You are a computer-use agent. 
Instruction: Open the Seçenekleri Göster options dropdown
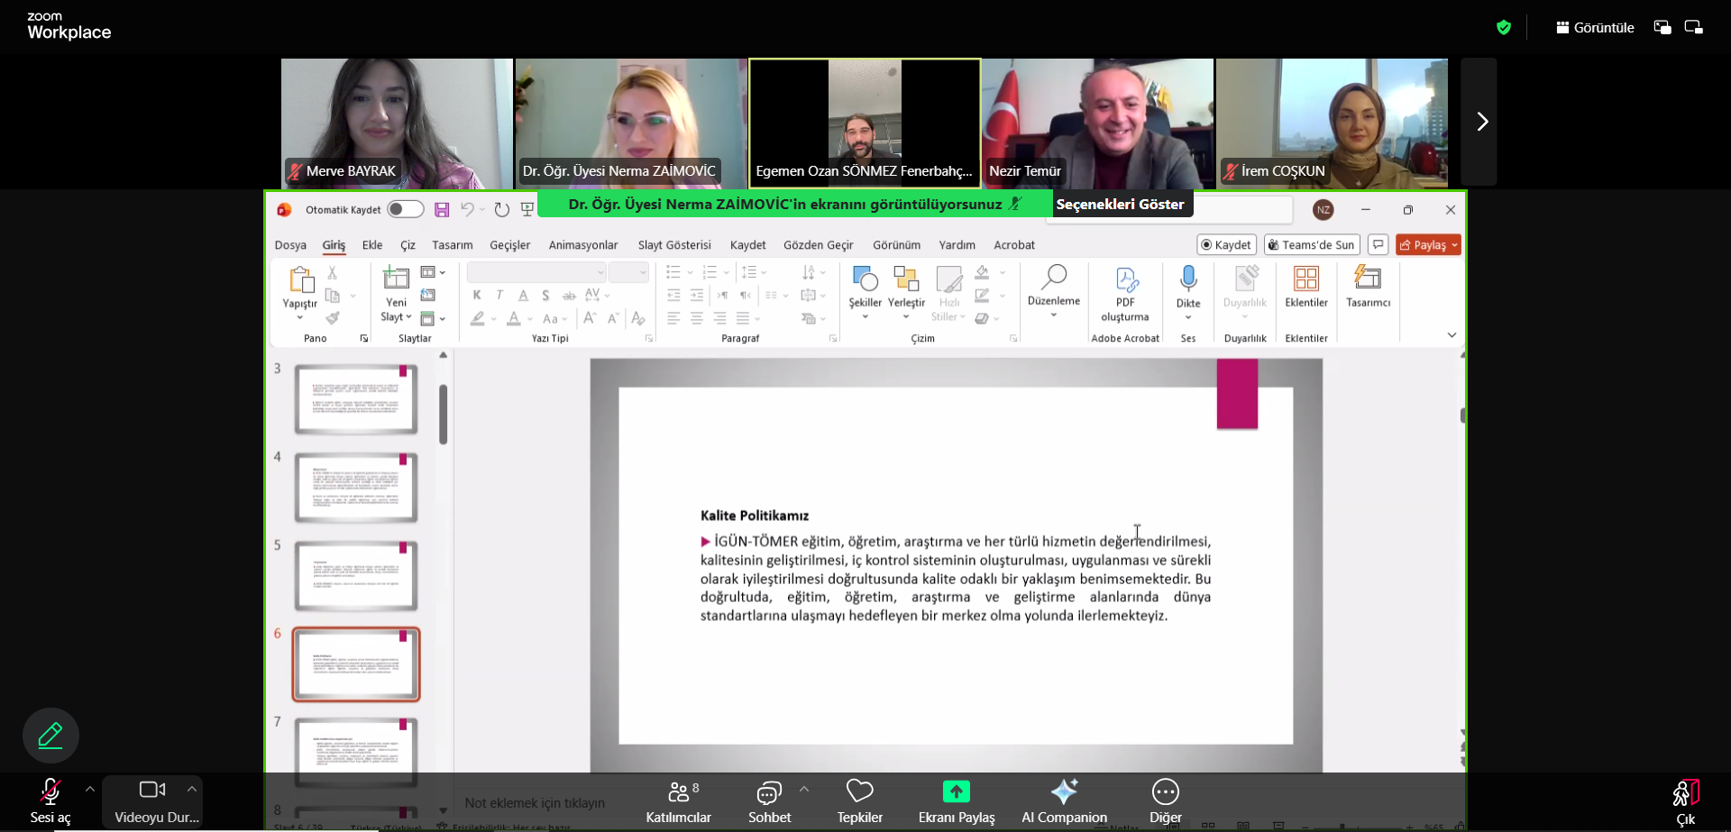1120,205
